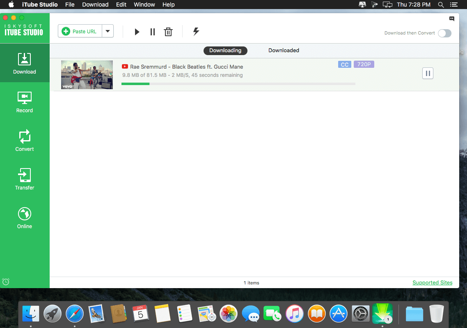This screenshot has height=328, width=467.
Task: Open Mail from the dock
Action: pos(96,314)
